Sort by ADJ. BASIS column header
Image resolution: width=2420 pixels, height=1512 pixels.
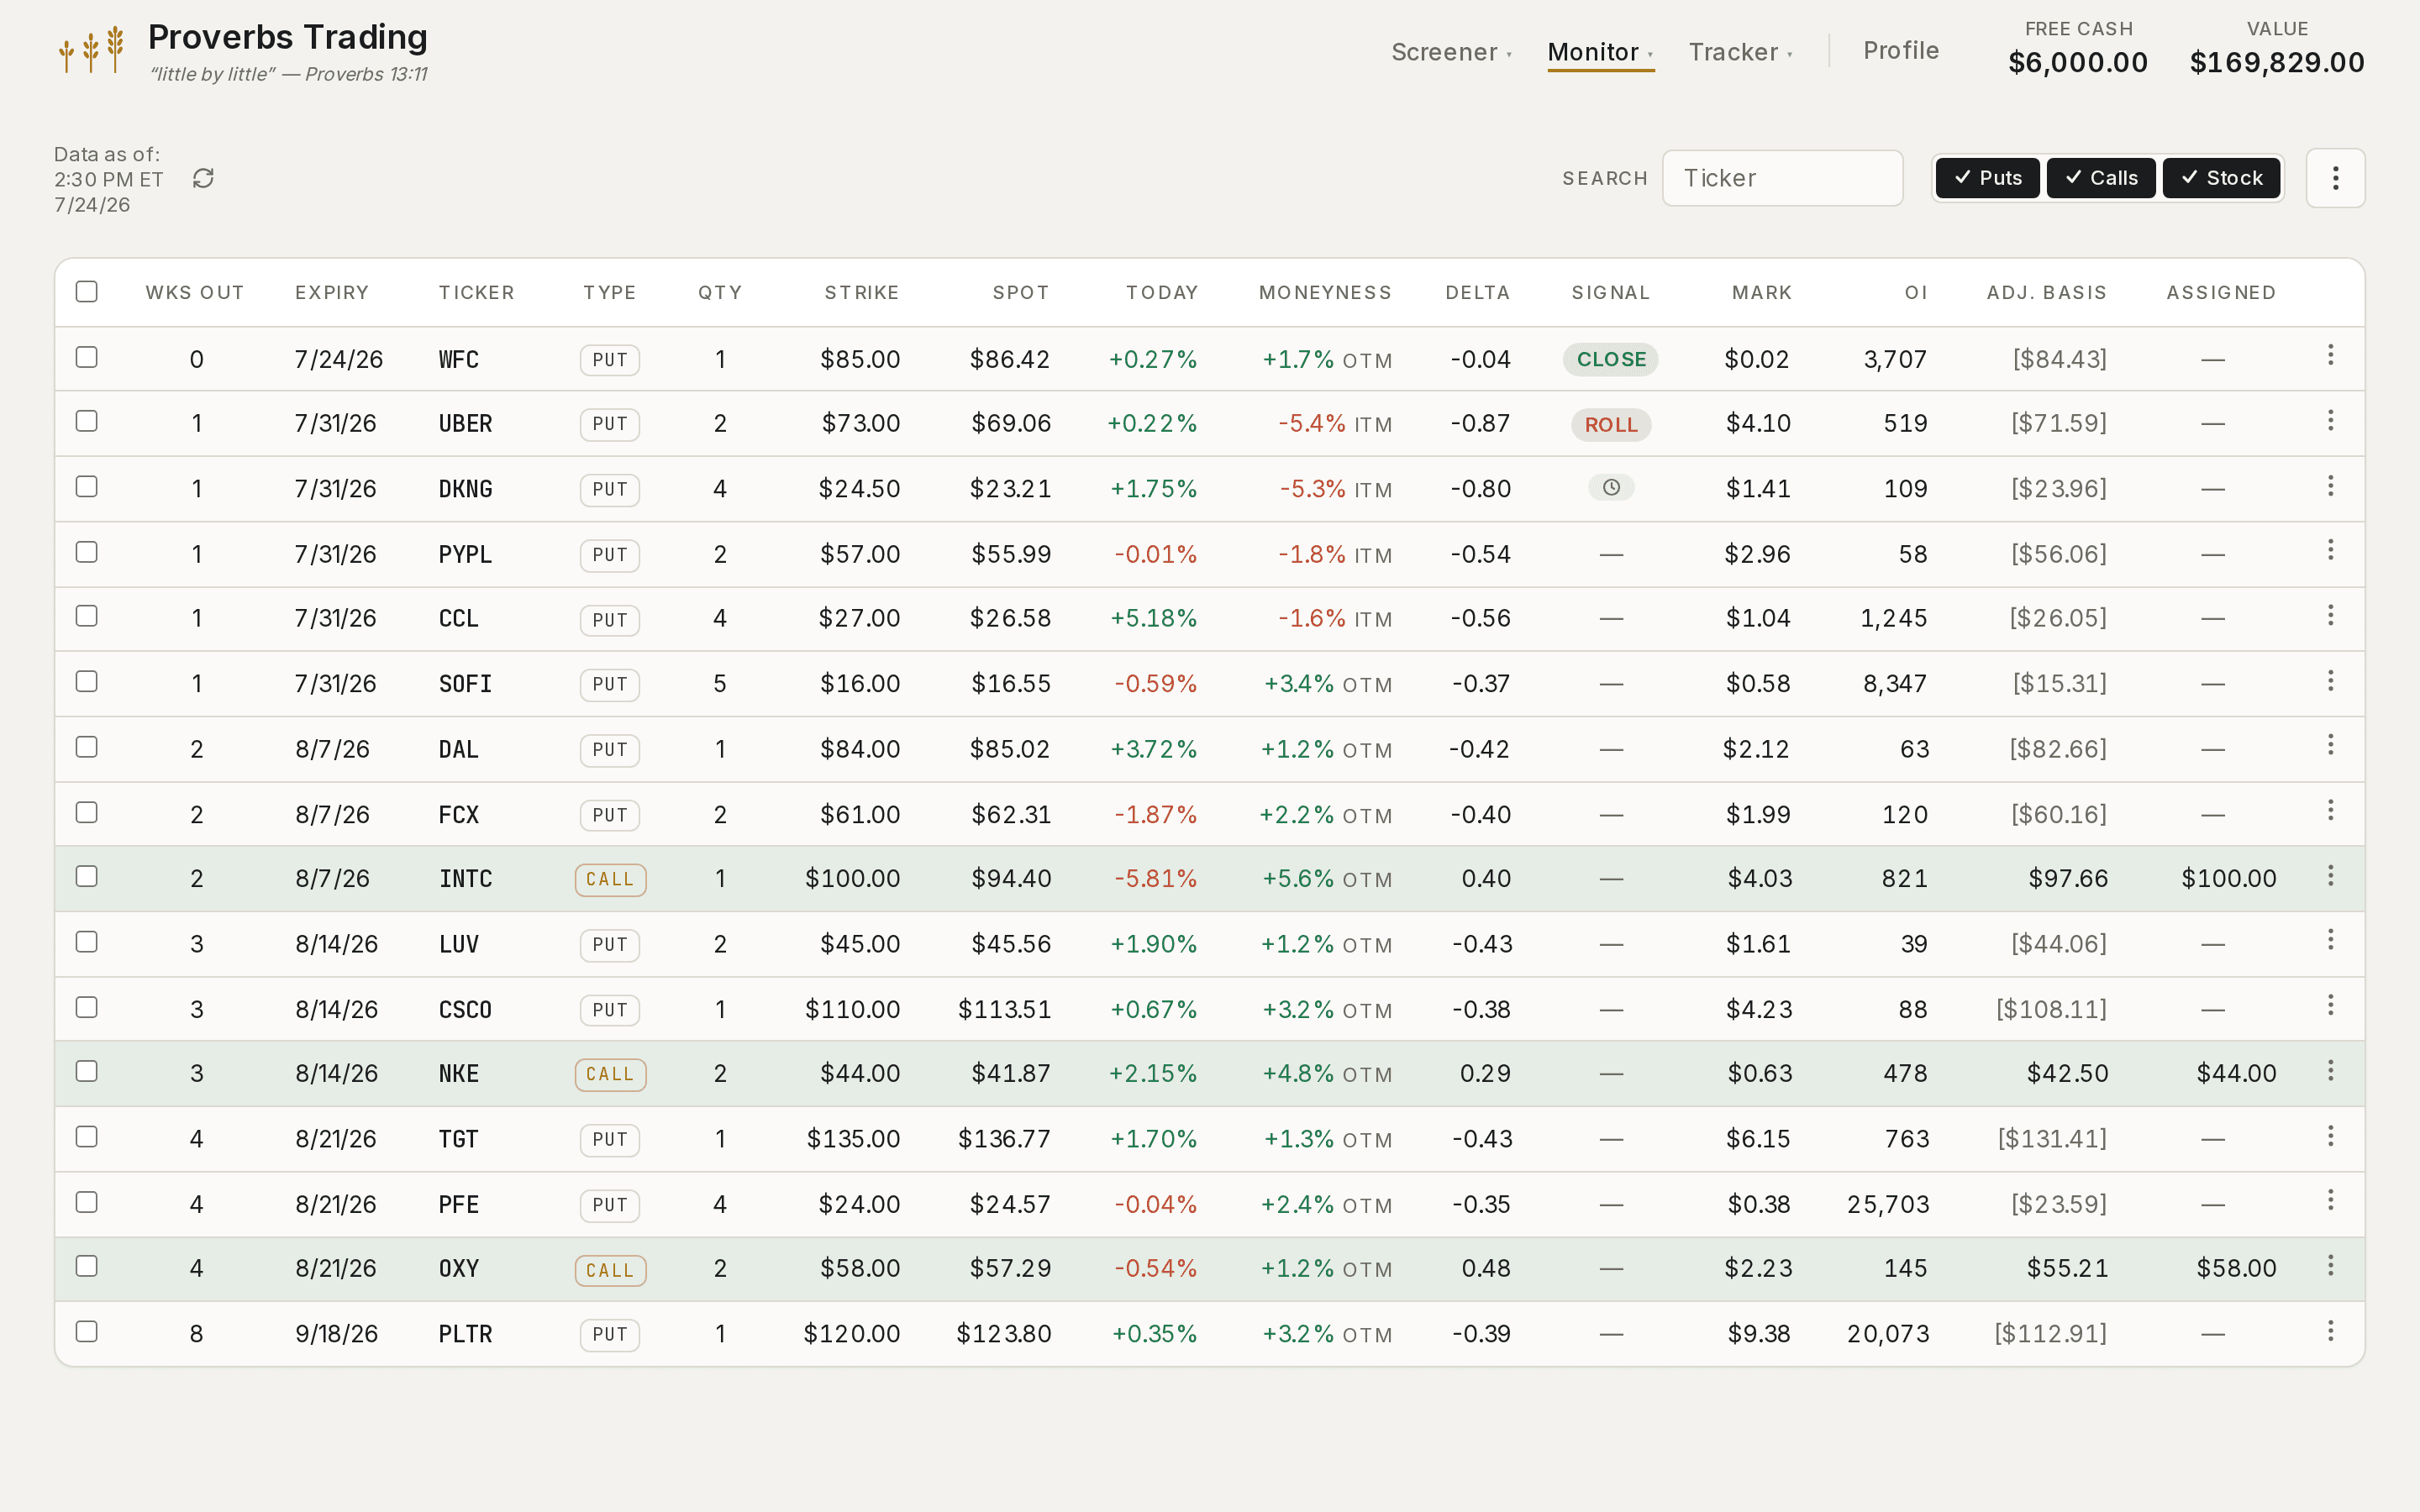[2046, 292]
